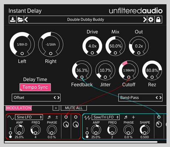The image size is (170, 147).
Task: Click the filled dot below Saw/Tri LFO T port
Action: coord(87,137)
